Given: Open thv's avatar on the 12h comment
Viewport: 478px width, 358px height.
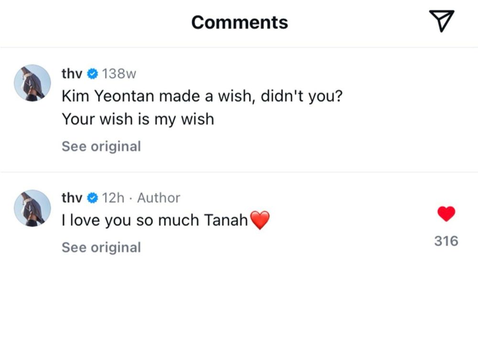Looking at the screenshot, I should pyautogui.click(x=33, y=208).
